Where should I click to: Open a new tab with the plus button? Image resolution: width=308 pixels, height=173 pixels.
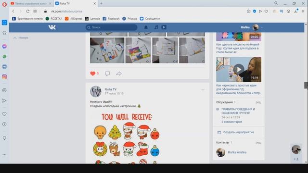pyautogui.click(x=102, y=3)
